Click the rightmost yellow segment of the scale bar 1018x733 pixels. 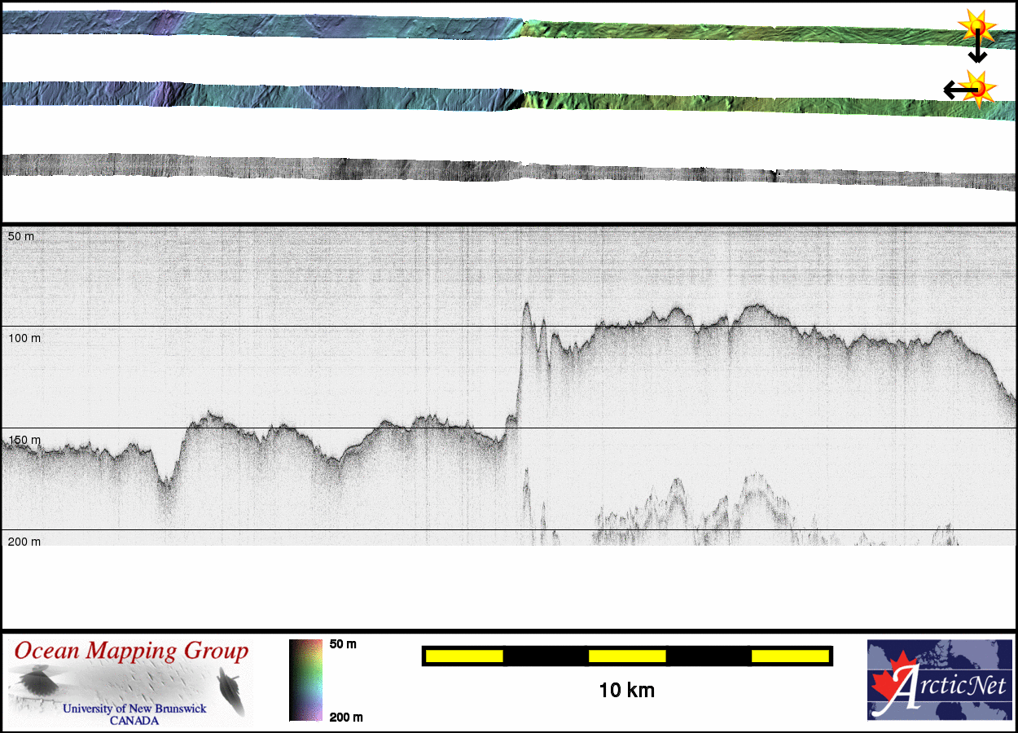pyautogui.click(x=789, y=656)
